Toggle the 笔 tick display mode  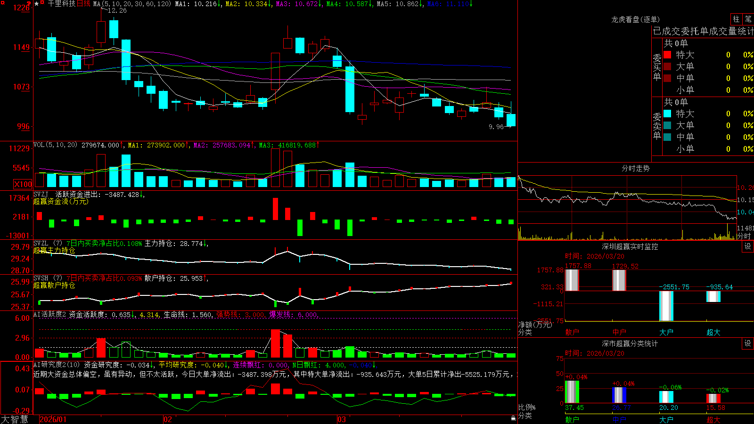(748, 19)
